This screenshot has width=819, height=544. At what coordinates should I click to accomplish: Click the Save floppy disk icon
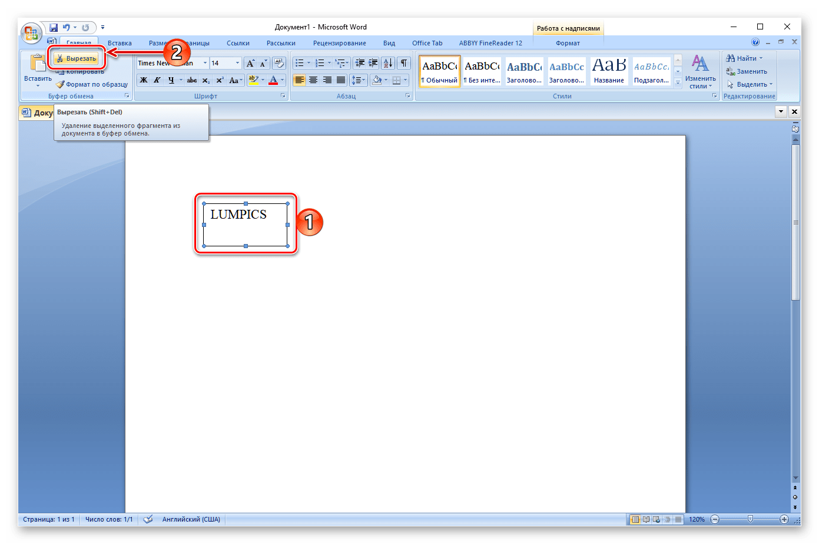(x=54, y=28)
